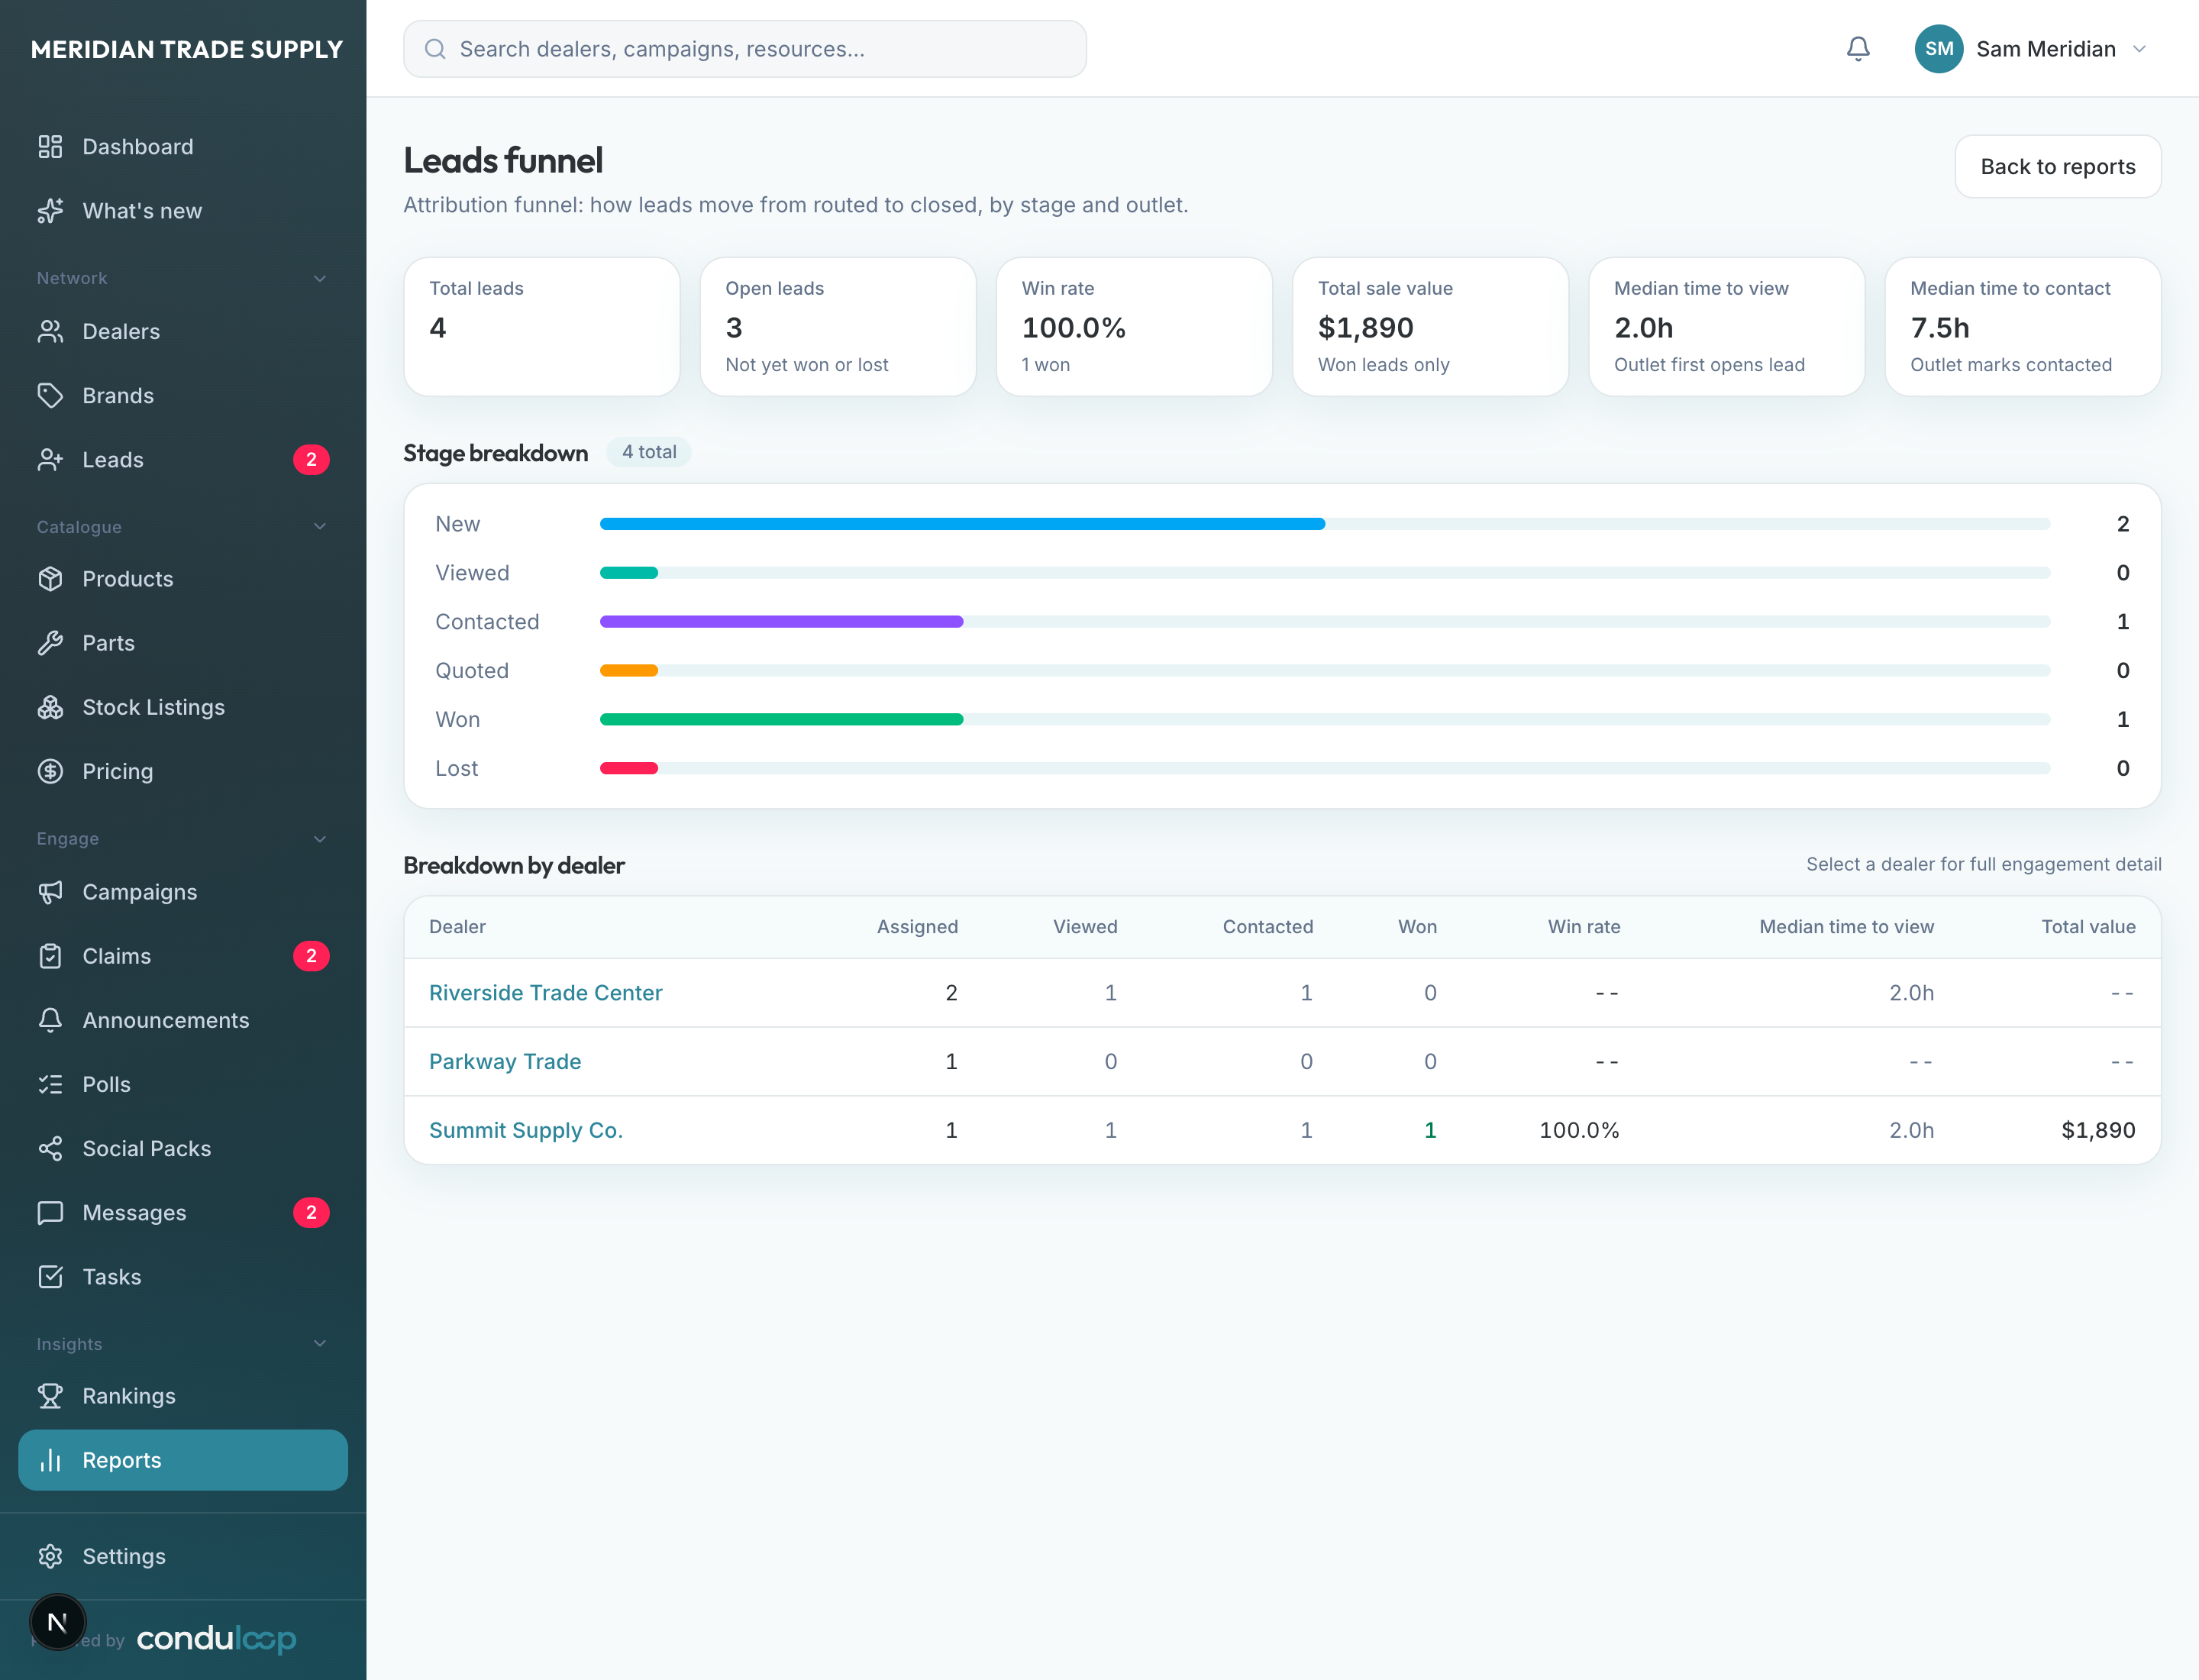Click the What's new sparkle icon
Image resolution: width=2199 pixels, height=1680 pixels.
click(50, 211)
